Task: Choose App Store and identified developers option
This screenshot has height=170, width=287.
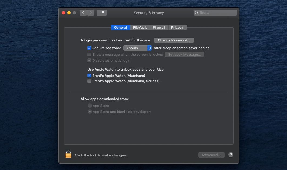Action: [x=90, y=112]
